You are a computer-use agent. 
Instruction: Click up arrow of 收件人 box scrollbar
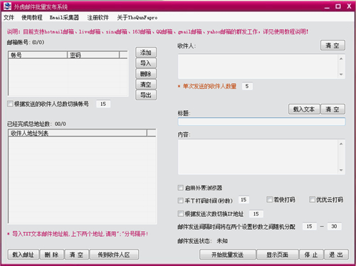(x=341, y=58)
